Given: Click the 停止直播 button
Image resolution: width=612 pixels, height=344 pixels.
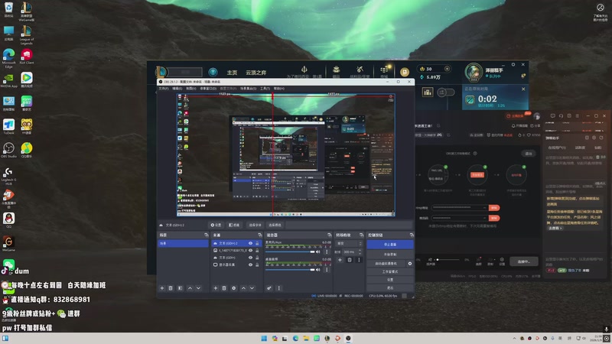Looking at the screenshot, I should 390,245.
